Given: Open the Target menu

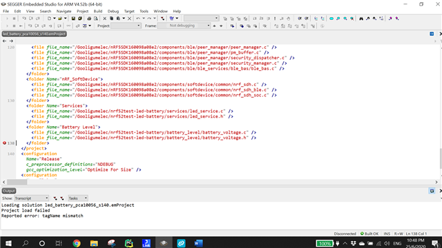Looking at the screenshot, I should point(129,11).
